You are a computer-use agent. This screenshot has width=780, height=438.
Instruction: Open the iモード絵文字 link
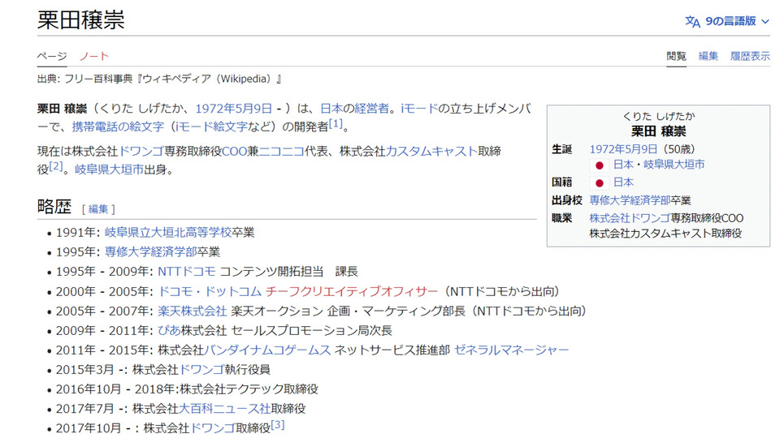pyautogui.click(x=211, y=127)
